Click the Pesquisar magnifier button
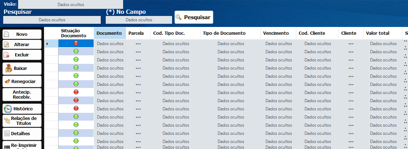Image resolution: width=408 pixels, height=149 pixels. [194, 17]
